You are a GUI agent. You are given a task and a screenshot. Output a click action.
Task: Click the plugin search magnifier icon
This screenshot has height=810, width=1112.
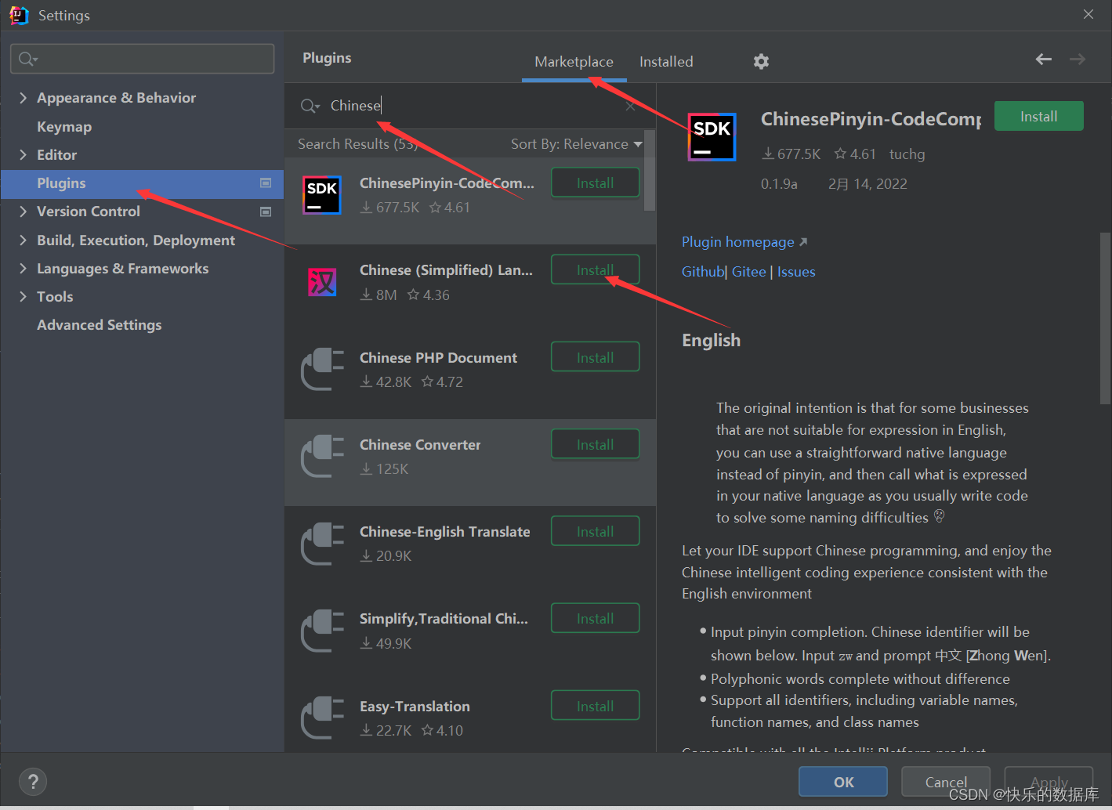pyautogui.click(x=310, y=106)
